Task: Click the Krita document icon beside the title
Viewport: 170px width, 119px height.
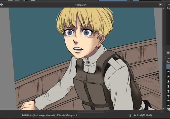Action: point(1,4)
